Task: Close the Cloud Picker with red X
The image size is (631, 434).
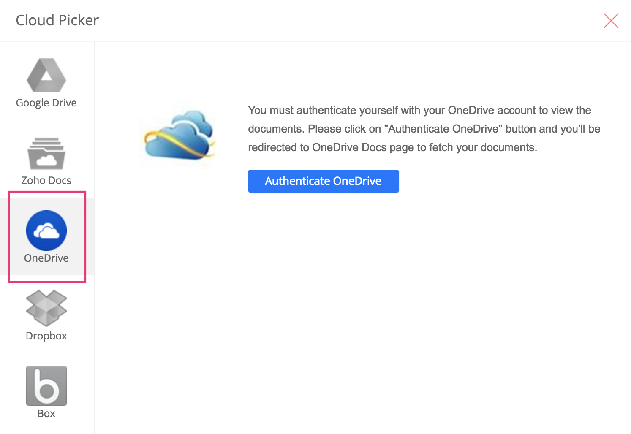Action: coord(611,21)
